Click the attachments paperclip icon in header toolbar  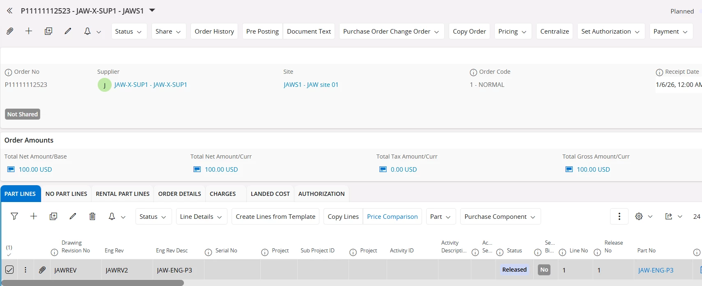click(x=10, y=31)
